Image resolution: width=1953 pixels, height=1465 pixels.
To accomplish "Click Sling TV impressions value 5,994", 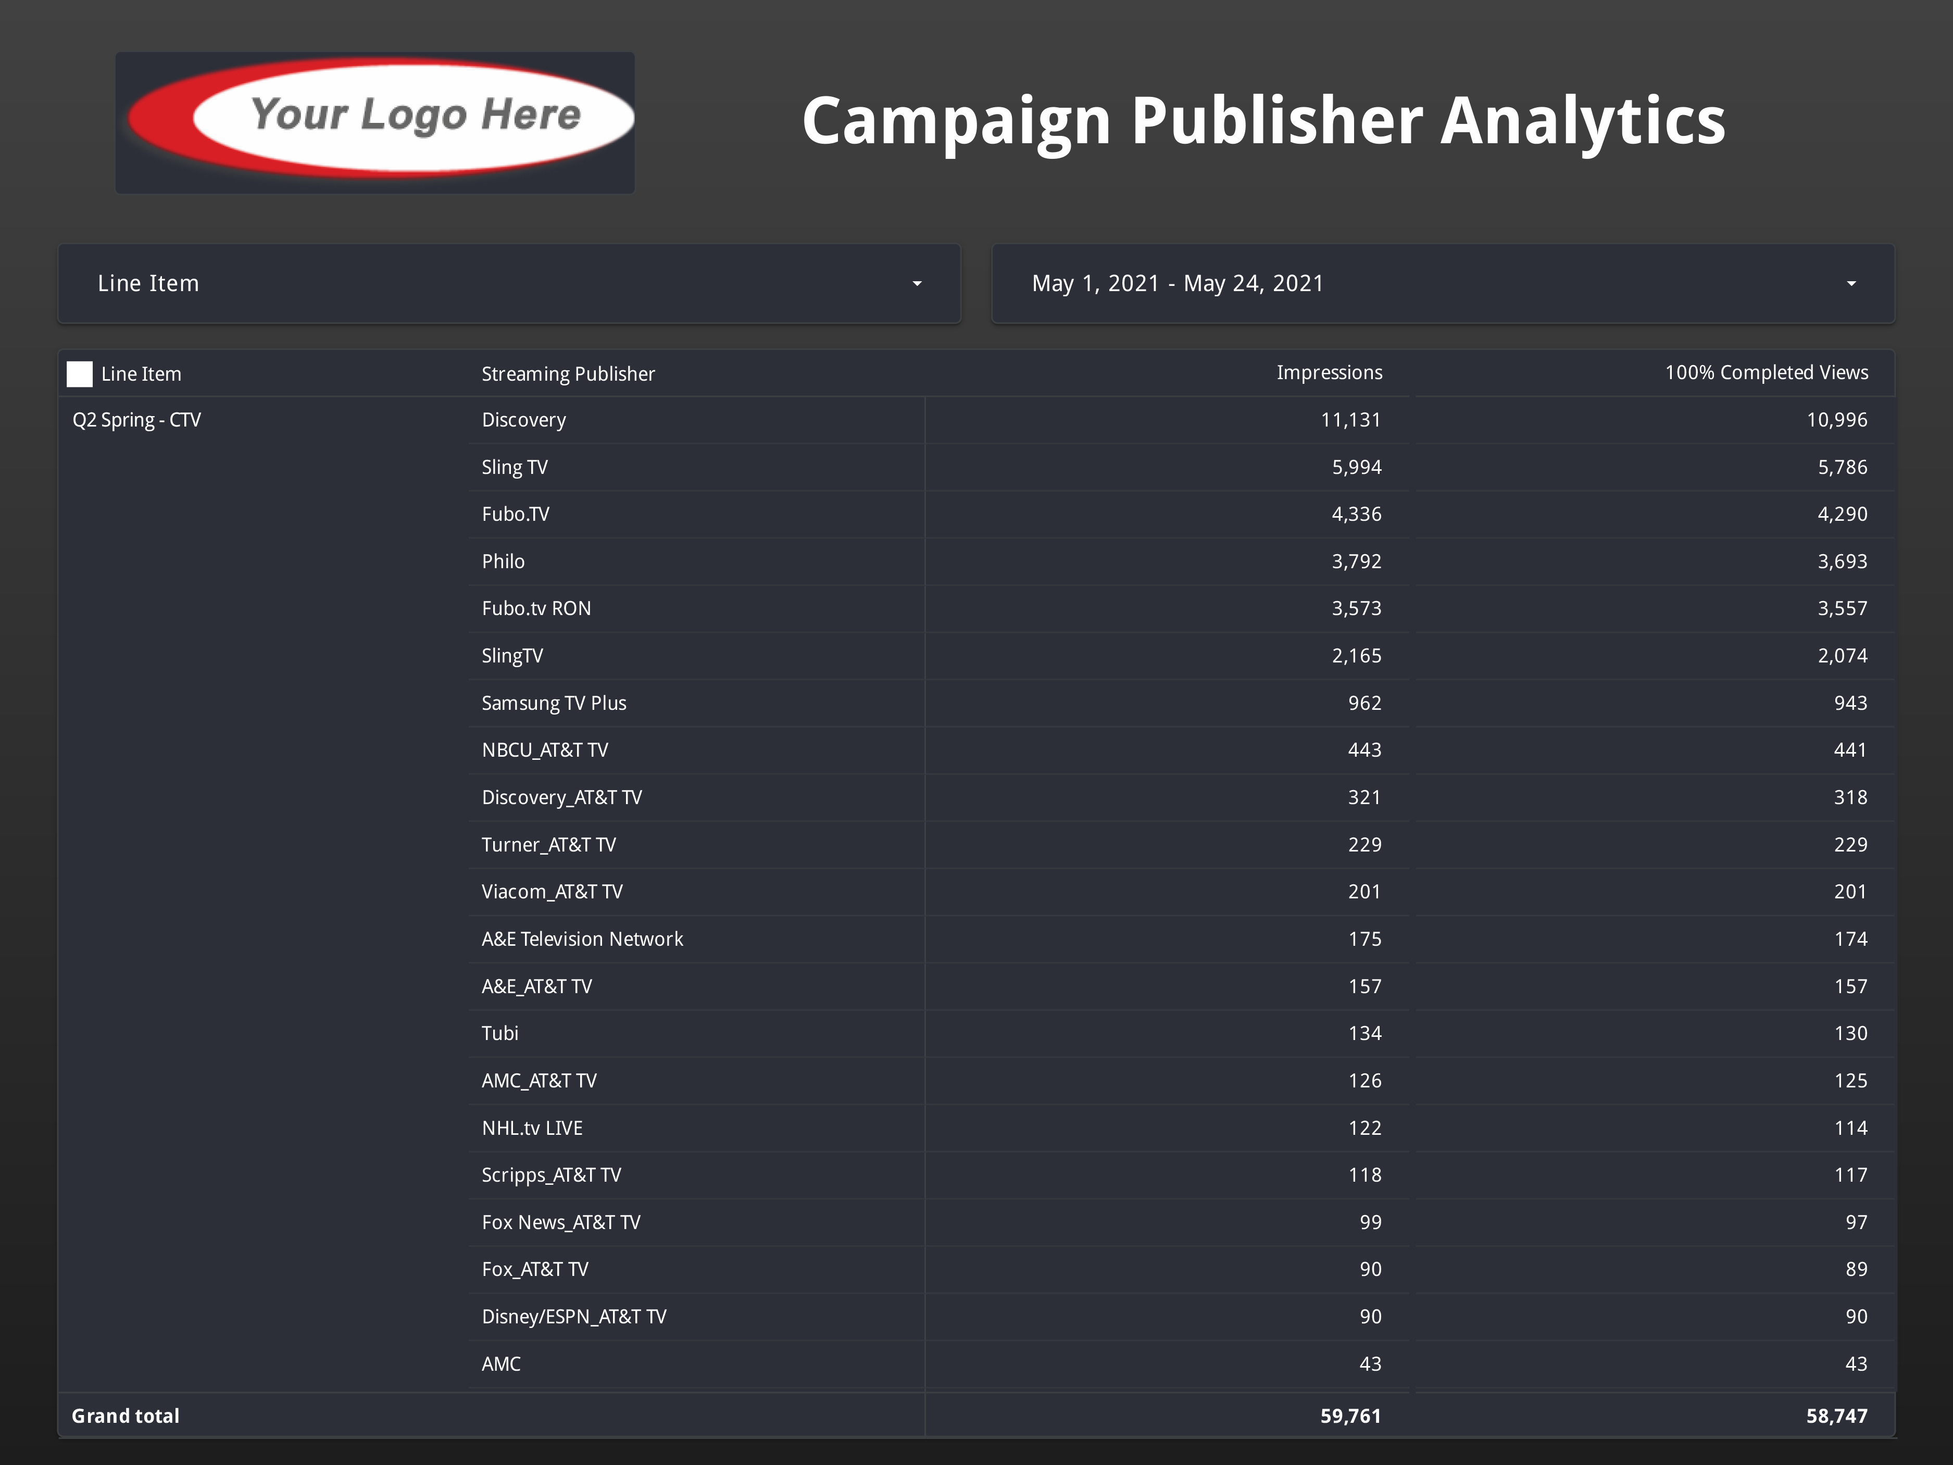I will coord(1357,467).
